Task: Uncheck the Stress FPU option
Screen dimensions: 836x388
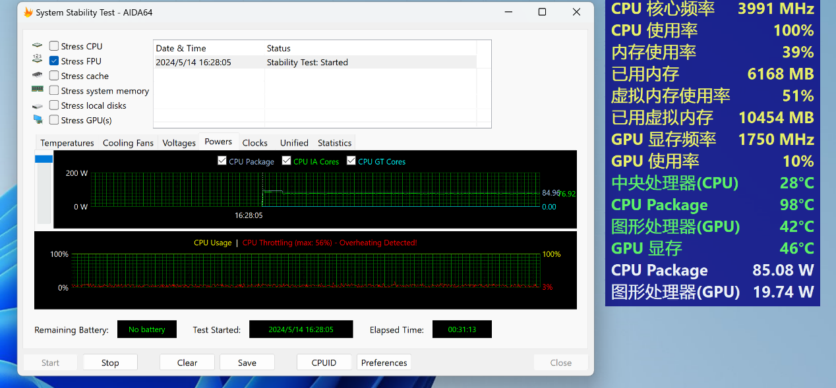Action: pos(54,61)
